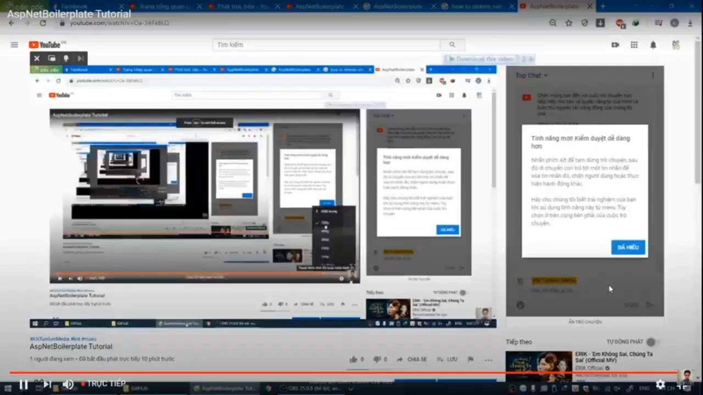Open the account avatar menu

point(676,45)
